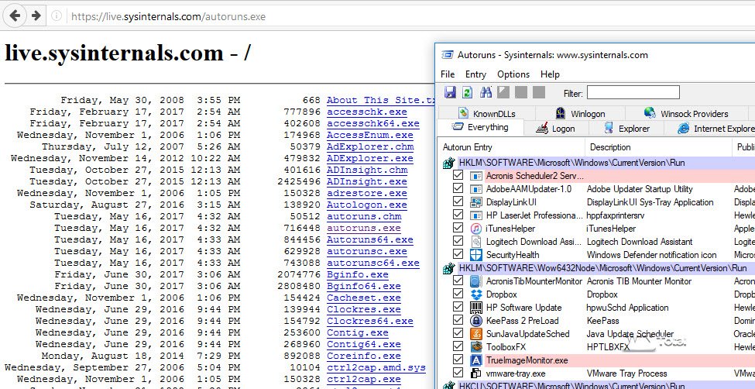
Task: Open the Entry menu
Action: pyautogui.click(x=475, y=74)
